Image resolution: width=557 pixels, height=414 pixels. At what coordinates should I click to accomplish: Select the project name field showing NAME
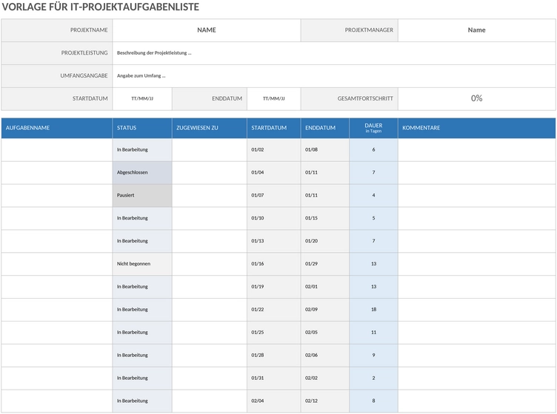207,30
